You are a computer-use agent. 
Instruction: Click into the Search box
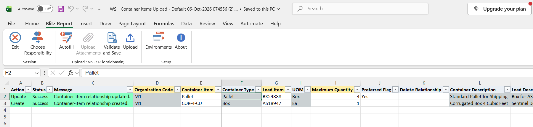[360, 9]
